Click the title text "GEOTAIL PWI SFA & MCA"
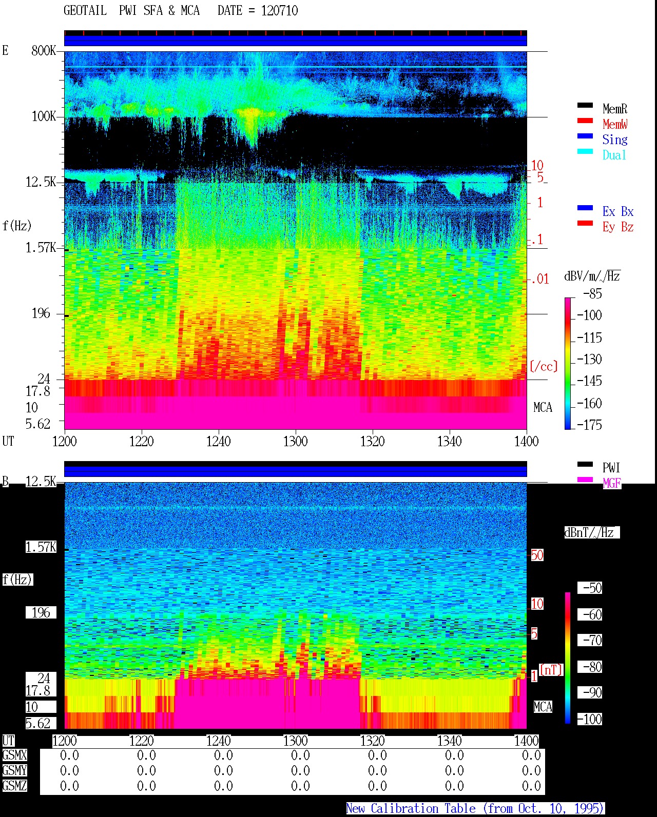The width and height of the screenshot is (657, 817). coord(131,11)
